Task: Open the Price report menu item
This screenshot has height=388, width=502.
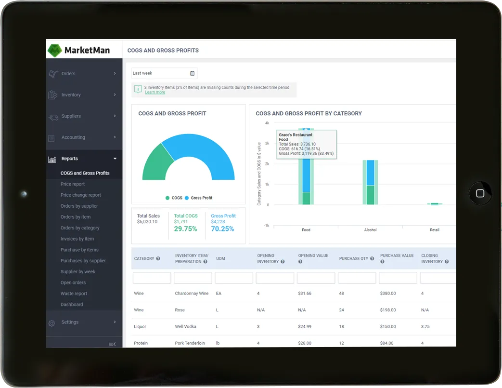Action: (x=73, y=184)
